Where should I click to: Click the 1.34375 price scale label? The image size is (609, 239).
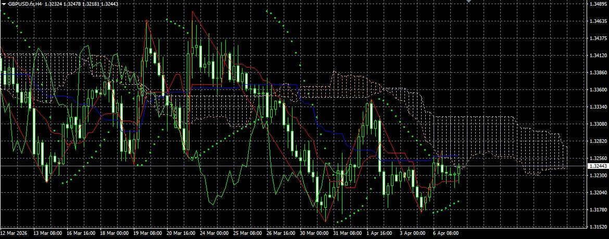pyautogui.click(x=598, y=38)
